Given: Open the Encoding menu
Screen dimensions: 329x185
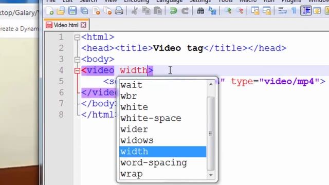Looking at the screenshot, I should [136, 1].
